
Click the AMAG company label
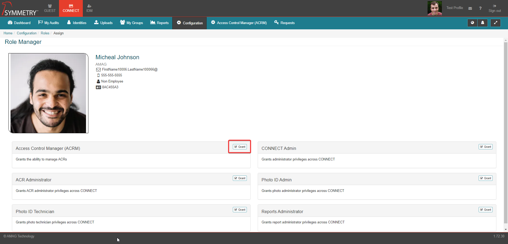coord(101,64)
